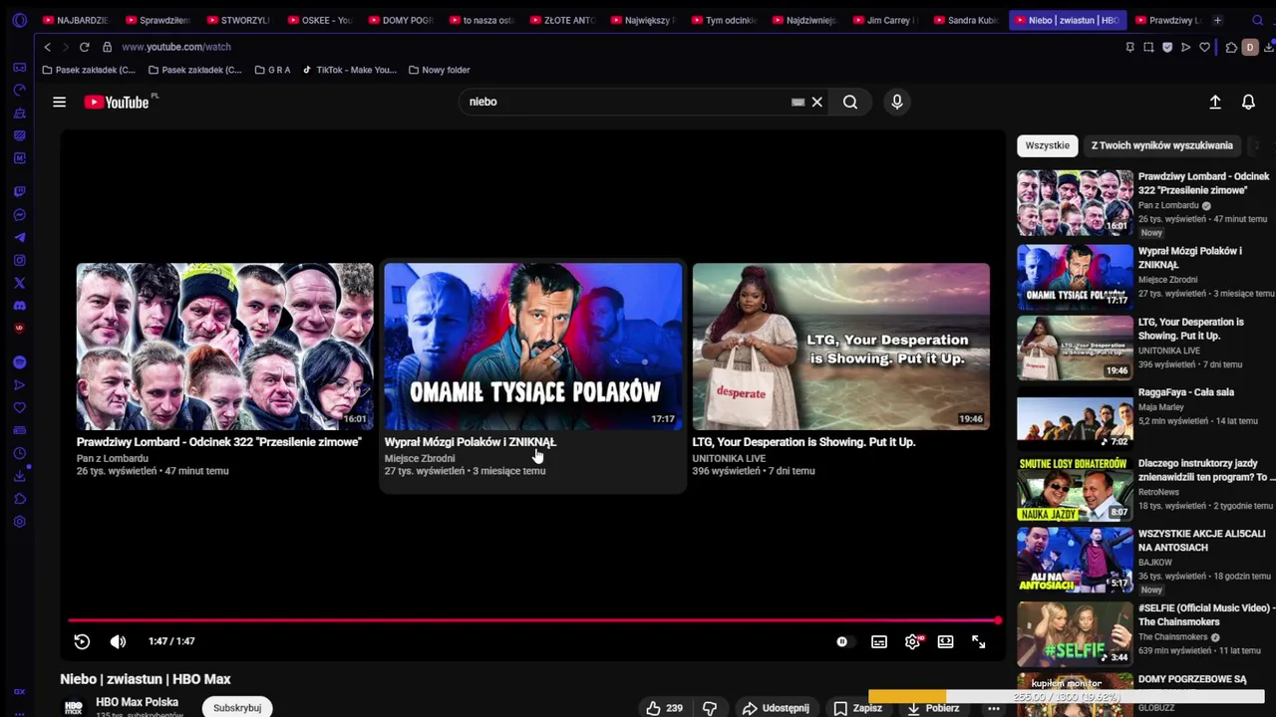Click the Udostępnij share button
1276x717 pixels.
pos(777,708)
